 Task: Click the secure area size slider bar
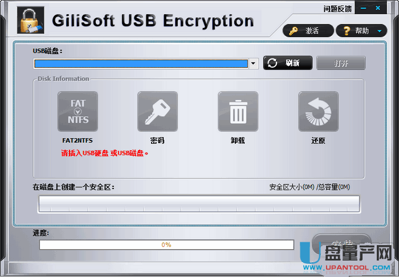tap(199, 204)
